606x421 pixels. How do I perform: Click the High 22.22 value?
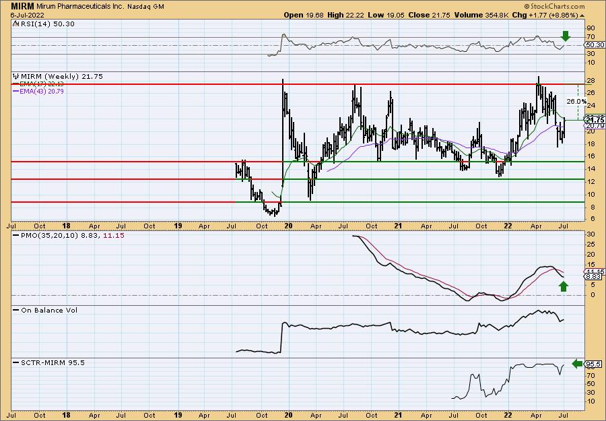pos(345,15)
